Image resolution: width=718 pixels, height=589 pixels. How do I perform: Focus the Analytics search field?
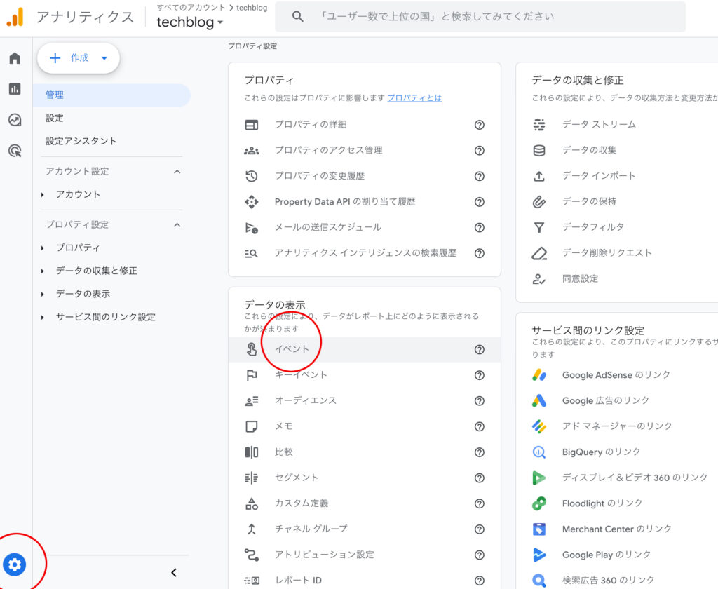tap(480, 17)
